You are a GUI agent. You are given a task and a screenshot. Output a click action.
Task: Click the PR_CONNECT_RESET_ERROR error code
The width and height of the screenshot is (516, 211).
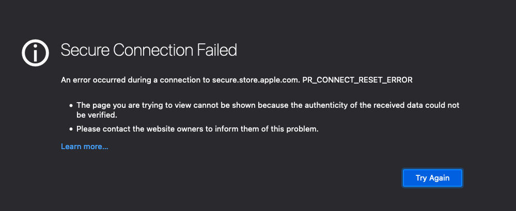tap(357, 80)
